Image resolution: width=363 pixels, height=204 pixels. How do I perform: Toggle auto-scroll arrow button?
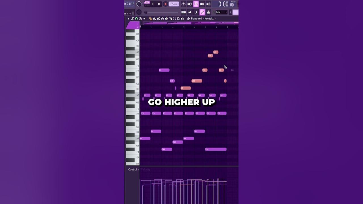(x=190, y=12)
